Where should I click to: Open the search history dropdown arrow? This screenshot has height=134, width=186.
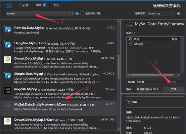[73, 13]
